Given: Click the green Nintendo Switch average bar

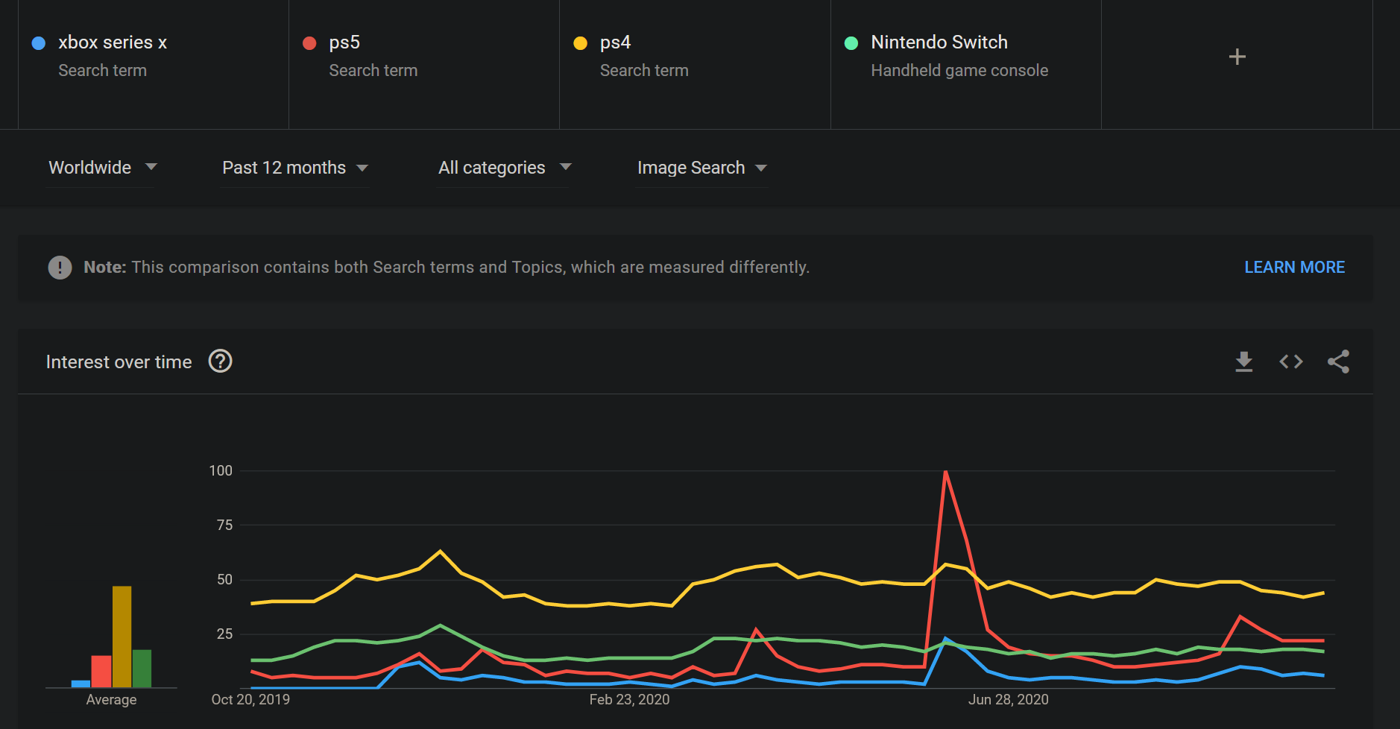Looking at the screenshot, I should pos(142,669).
